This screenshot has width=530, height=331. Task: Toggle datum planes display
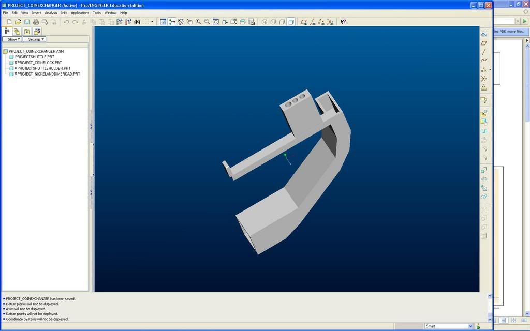[x=303, y=22]
